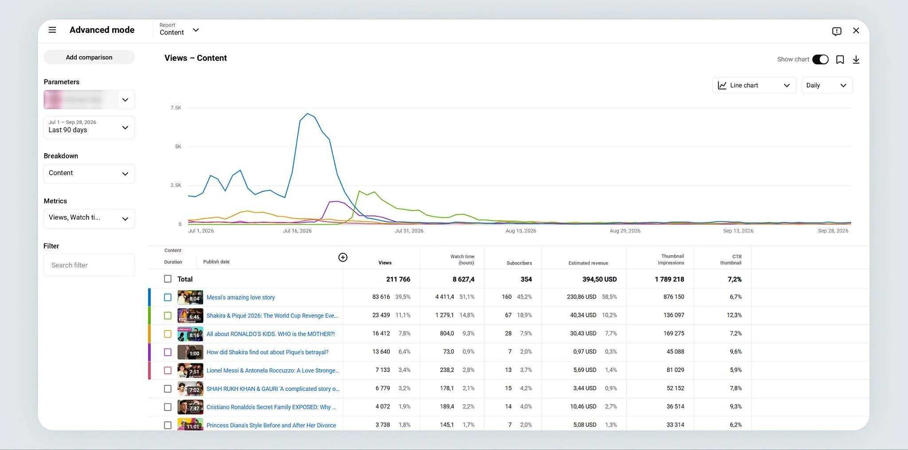Toggle checkbox for All about RONALDO'S KIDS
Viewport: 908px width, 450px height.
tap(168, 334)
